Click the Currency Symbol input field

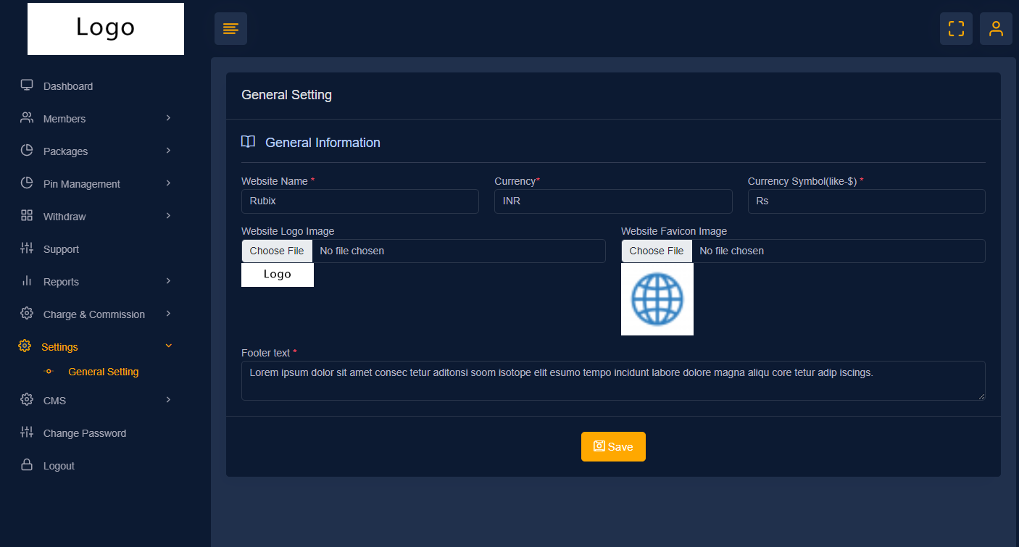point(866,201)
